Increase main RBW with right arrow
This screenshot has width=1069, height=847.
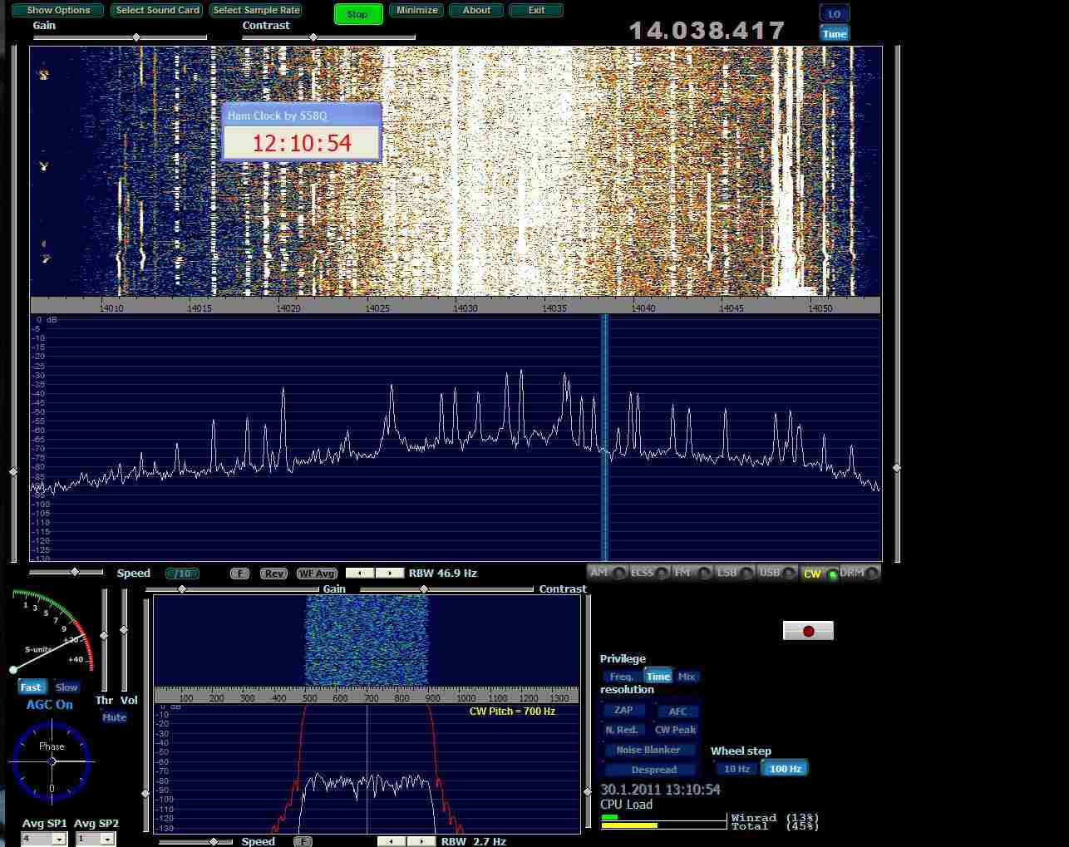click(x=389, y=573)
